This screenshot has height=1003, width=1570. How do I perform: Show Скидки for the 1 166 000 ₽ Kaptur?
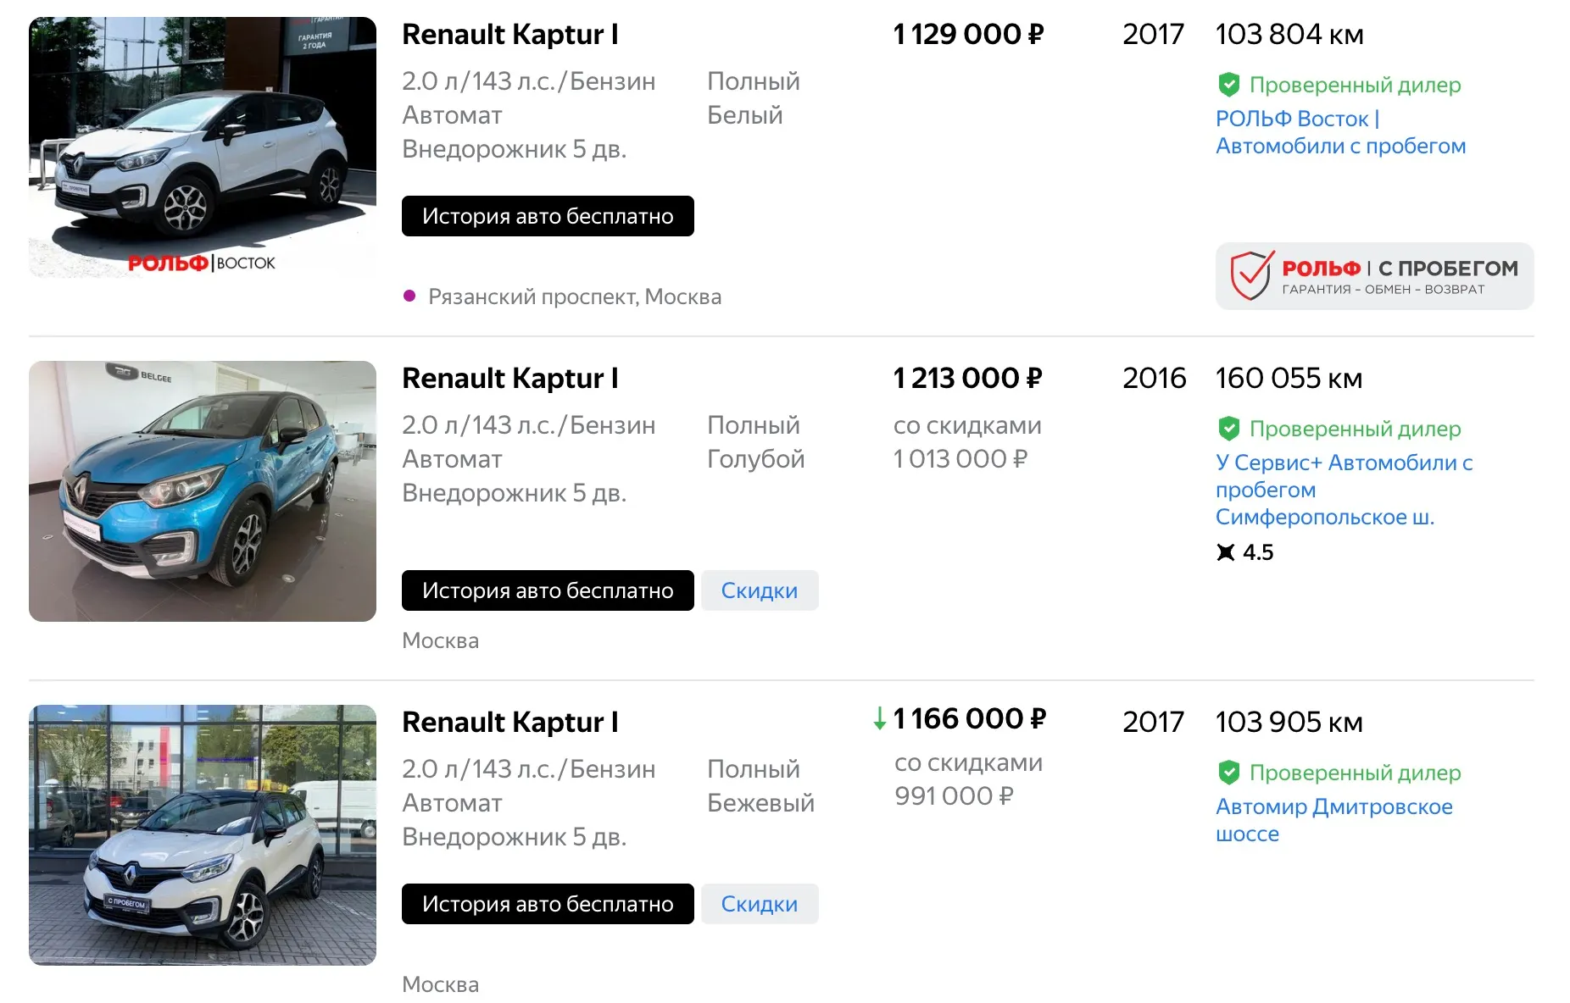759,904
